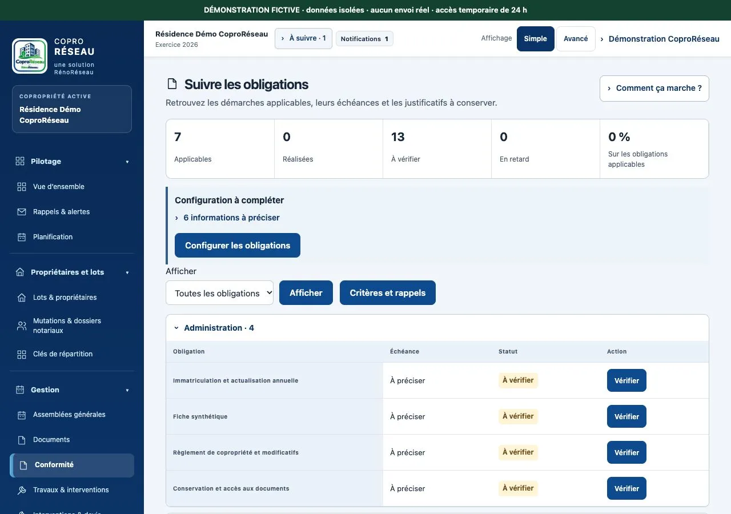The image size is (731, 514).
Task: Open the Notifications 1 badge
Action: [364, 39]
